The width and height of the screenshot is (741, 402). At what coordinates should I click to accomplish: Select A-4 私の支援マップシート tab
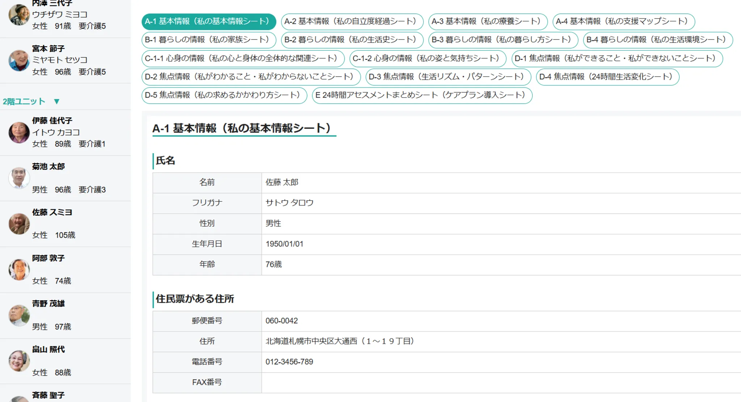[x=623, y=21]
